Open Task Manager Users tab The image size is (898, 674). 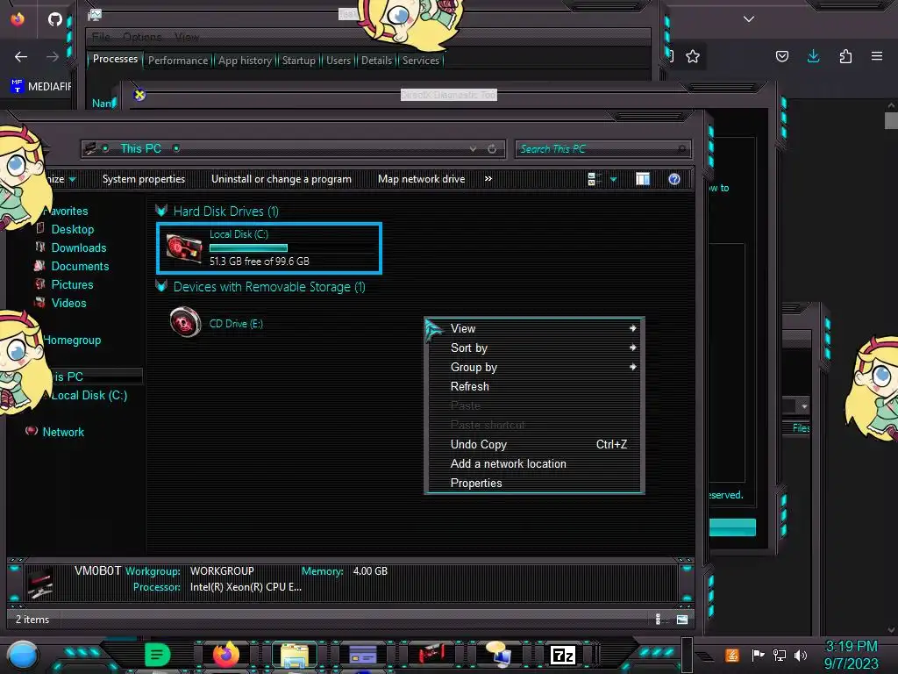pyautogui.click(x=339, y=61)
